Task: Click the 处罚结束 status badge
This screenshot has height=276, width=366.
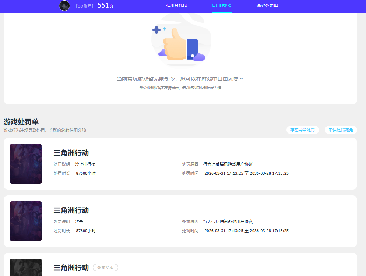Action: 106,268
